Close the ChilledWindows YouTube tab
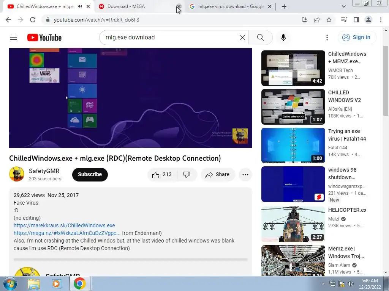 click(88, 6)
